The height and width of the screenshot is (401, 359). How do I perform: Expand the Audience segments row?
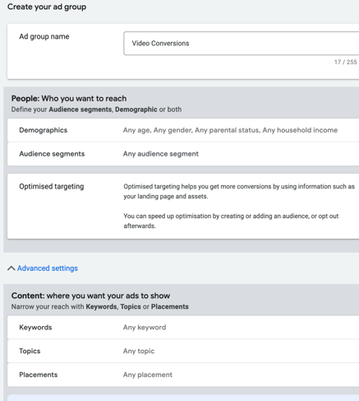pyautogui.click(x=183, y=154)
